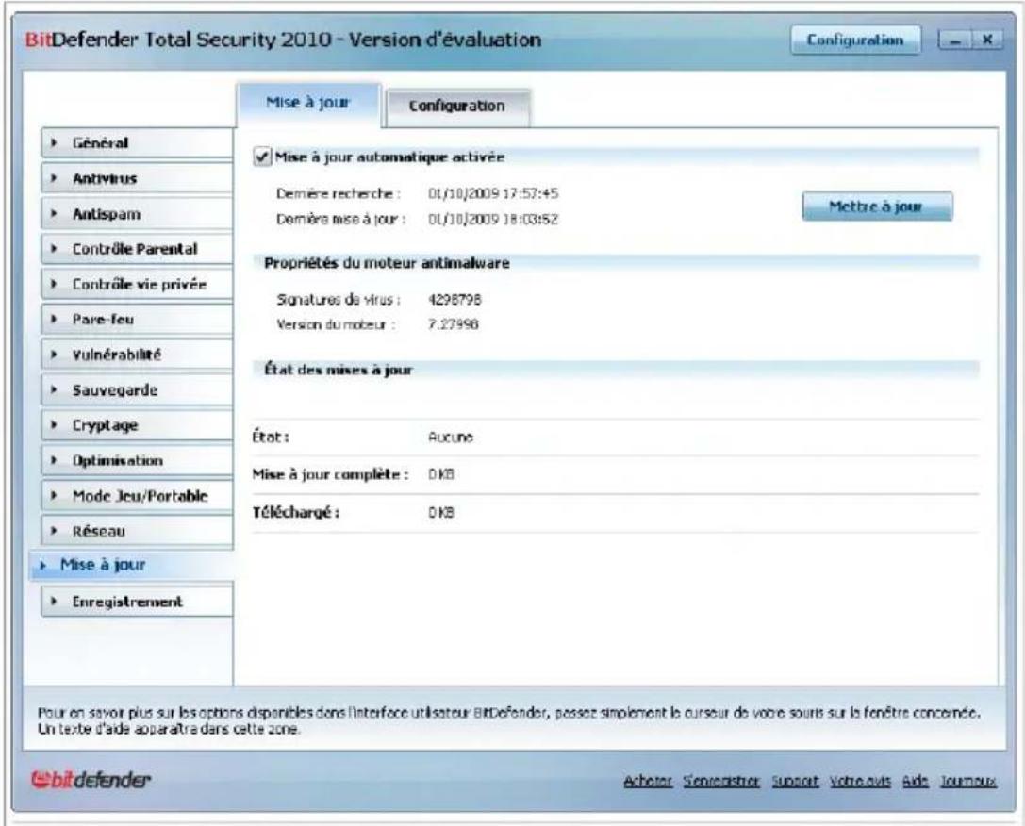This screenshot has height=826, width=1025.
Task: Open the Votre avis link
Action: pos(860,781)
